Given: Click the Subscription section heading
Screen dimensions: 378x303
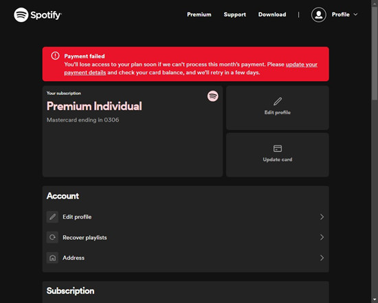Looking at the screenshot, I should pyautogui.click(x=70, y=291).
